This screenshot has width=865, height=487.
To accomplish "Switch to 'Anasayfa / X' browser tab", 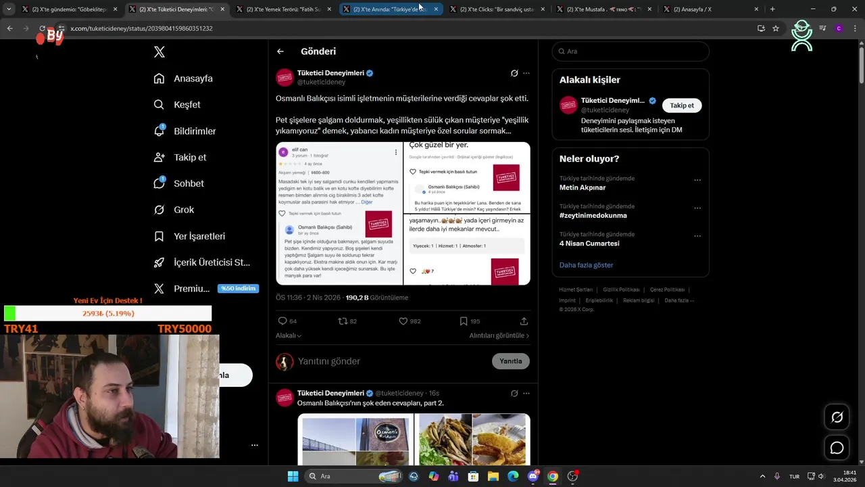I will point(712,9).
